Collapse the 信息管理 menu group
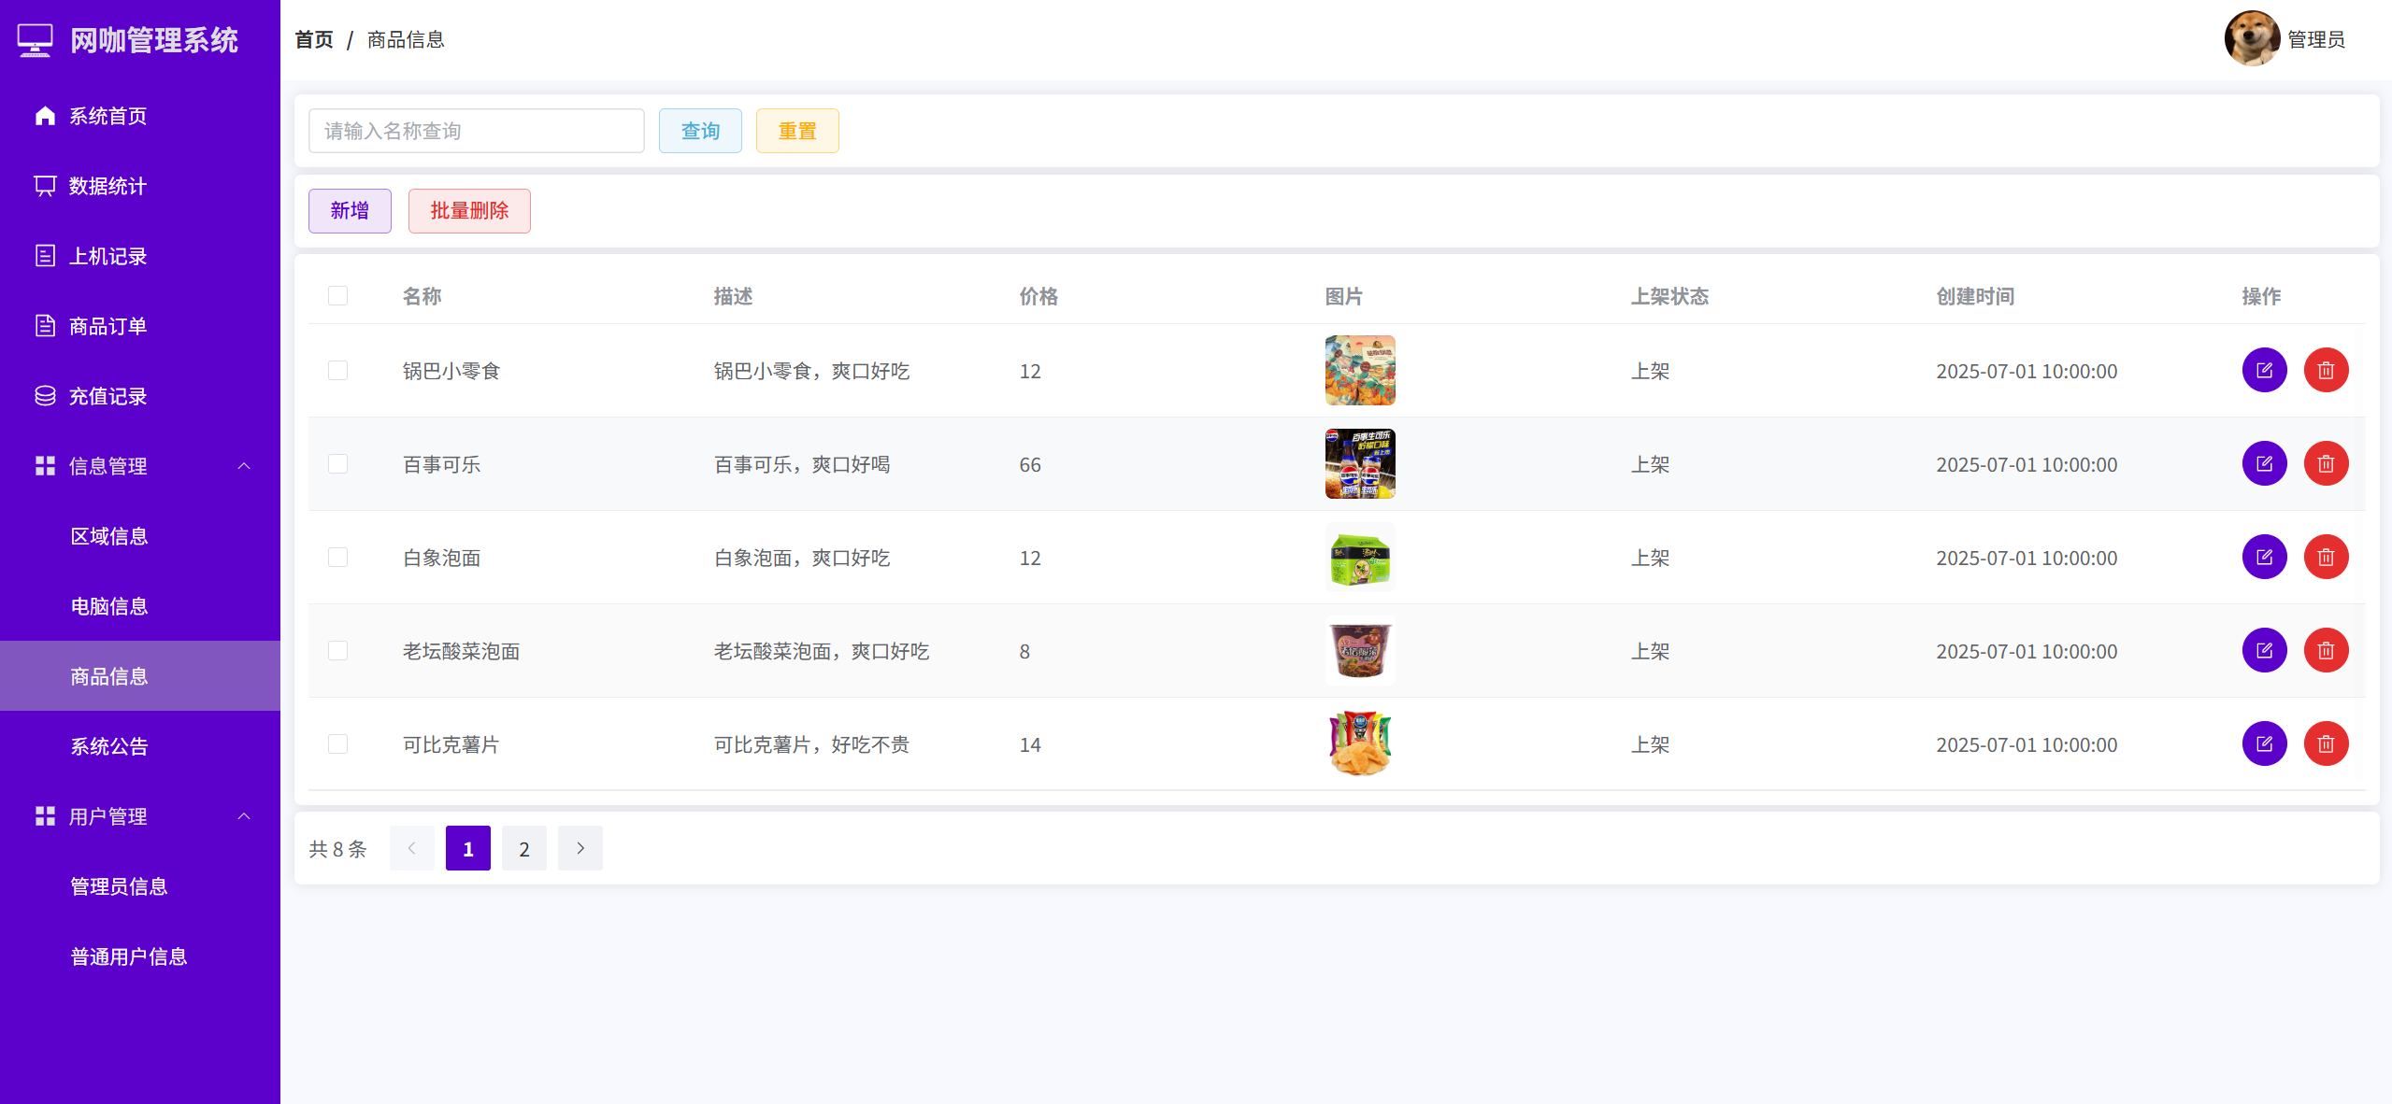The width and height of the screenshot is (2392, 1104). [x=244, y=466]
